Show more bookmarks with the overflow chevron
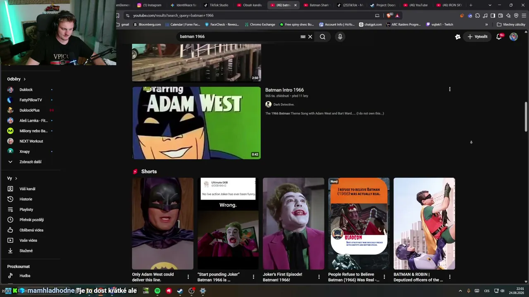The width and height of the screenshot is (529, 297). pyautogui.click(x=486, y=24)
